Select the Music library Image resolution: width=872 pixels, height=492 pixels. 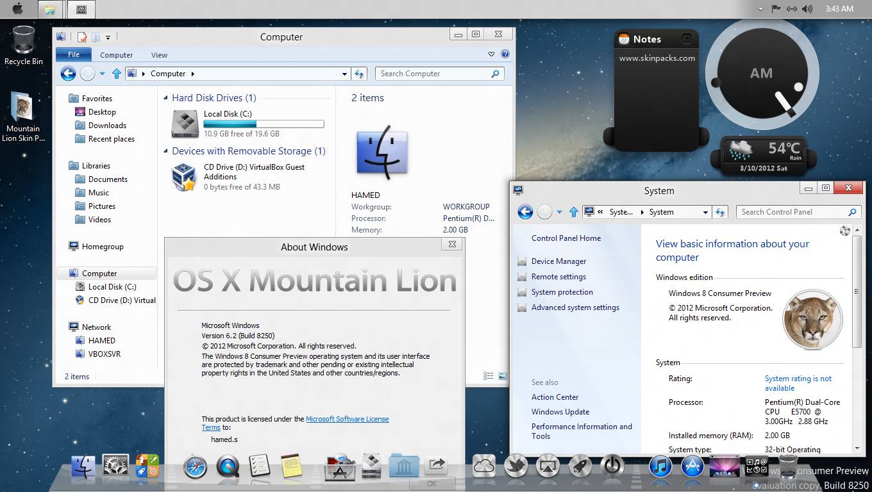98,193
